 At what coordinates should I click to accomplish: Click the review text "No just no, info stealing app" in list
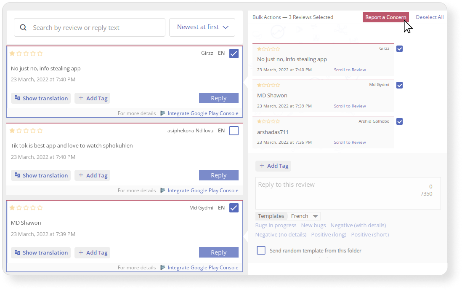pyautogui.click(x=46, y=69)
